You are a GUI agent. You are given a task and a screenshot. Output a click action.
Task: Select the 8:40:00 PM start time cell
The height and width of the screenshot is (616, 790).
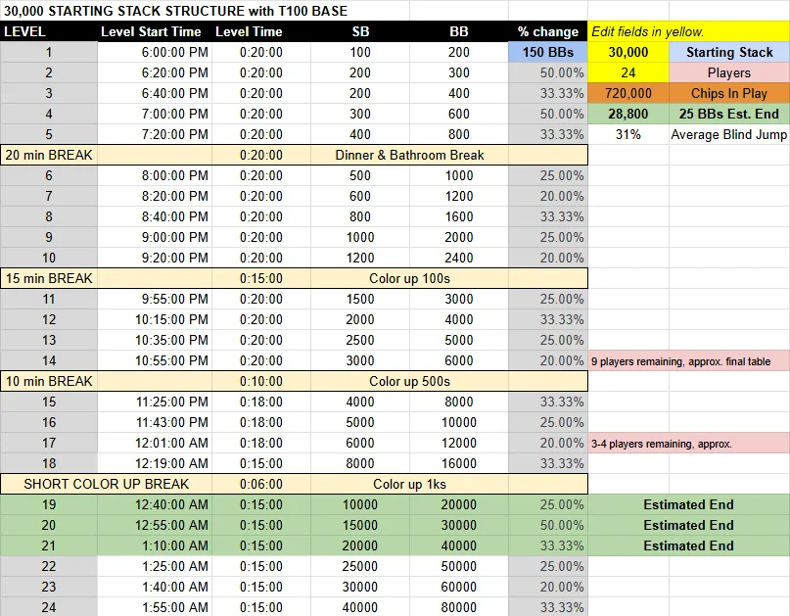click(x=155, y=216)
